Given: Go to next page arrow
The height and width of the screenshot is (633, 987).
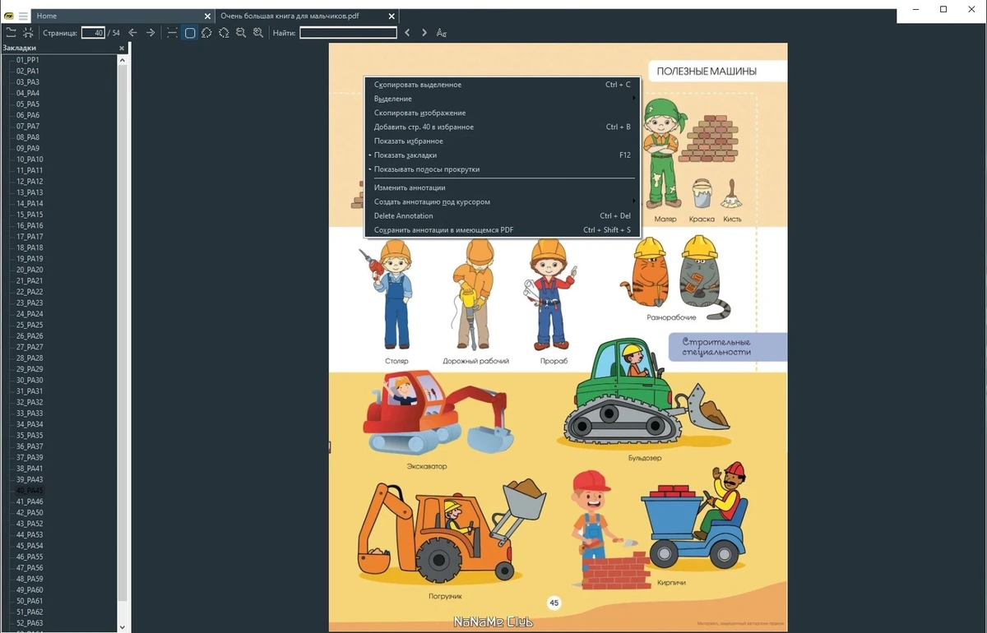Looking at the screenshot, I should [x=151, y=33].
